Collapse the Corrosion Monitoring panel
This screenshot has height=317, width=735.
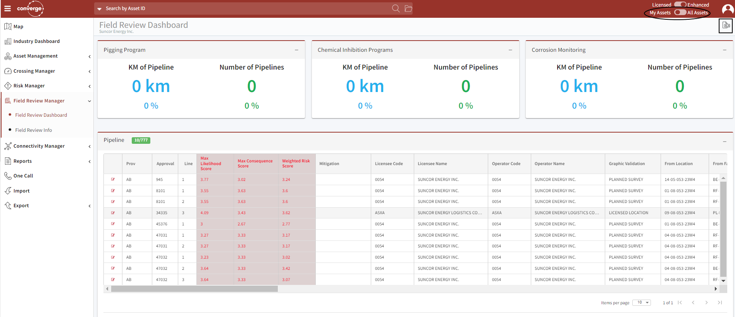coord(725,50)
